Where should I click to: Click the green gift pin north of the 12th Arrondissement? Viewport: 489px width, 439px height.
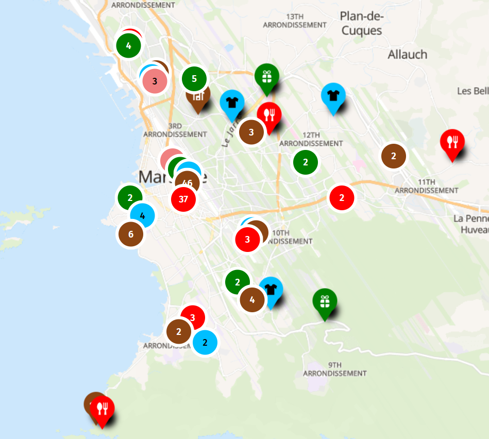[266, 79]
